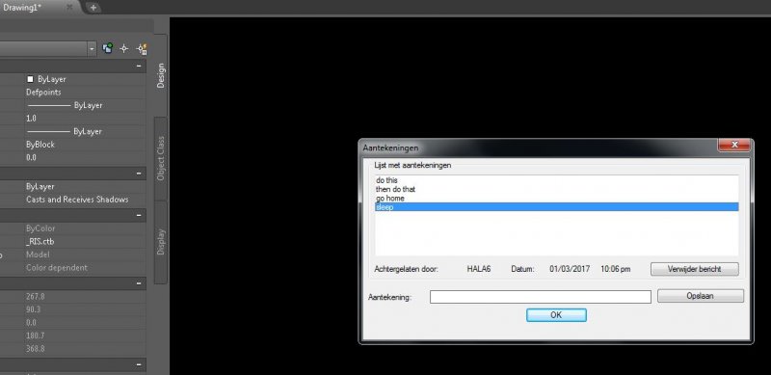Click the Color dependent value
The height and width of the screenshot is (375, 771).
(x=57, y=268)
